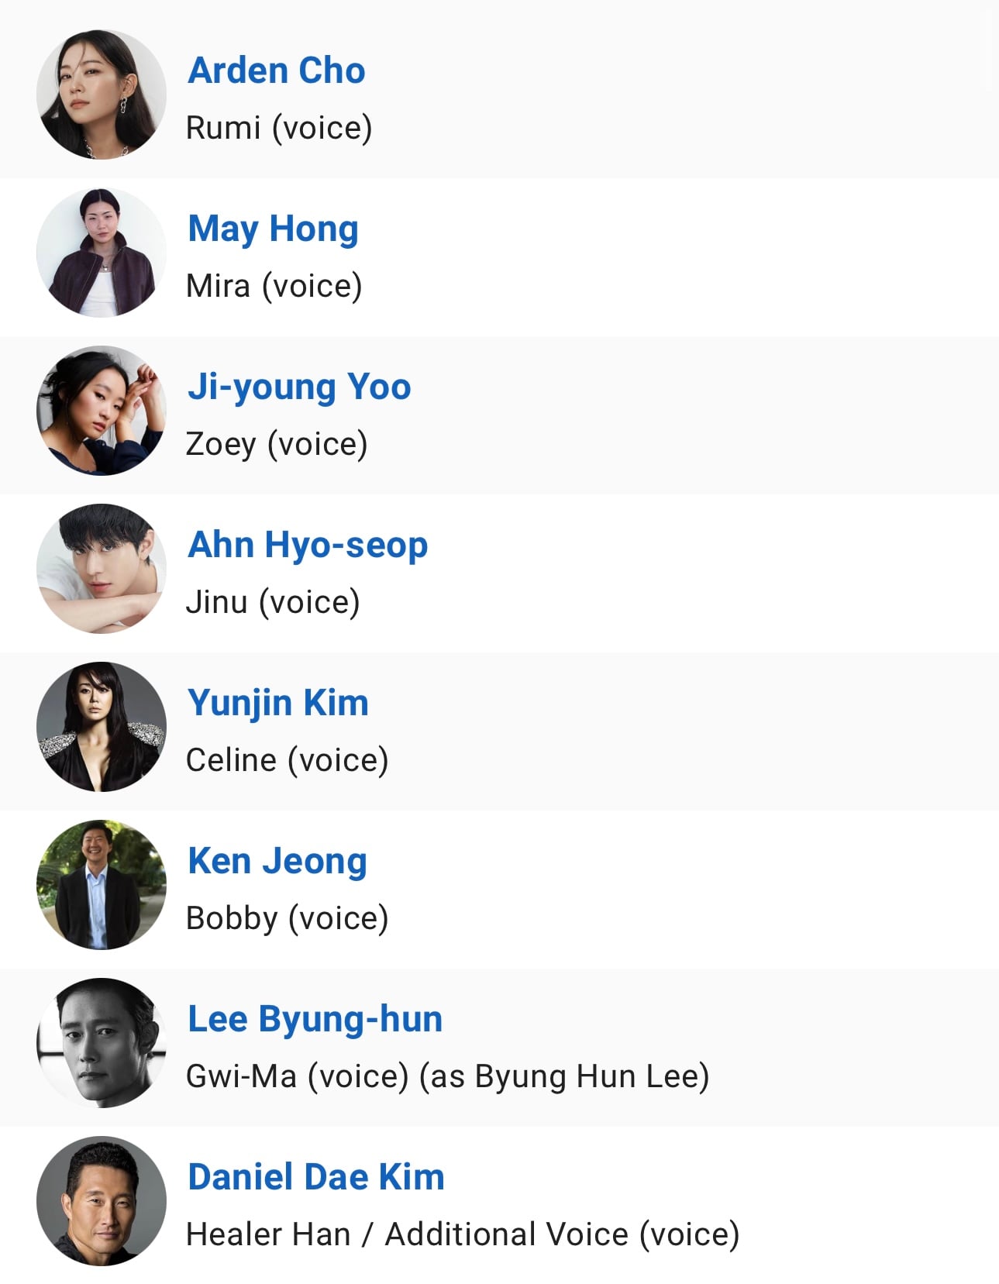Open Daniel Dae Kim's headshot
The height and width of the screenshot is (1284, 999).
point(101,1201)
